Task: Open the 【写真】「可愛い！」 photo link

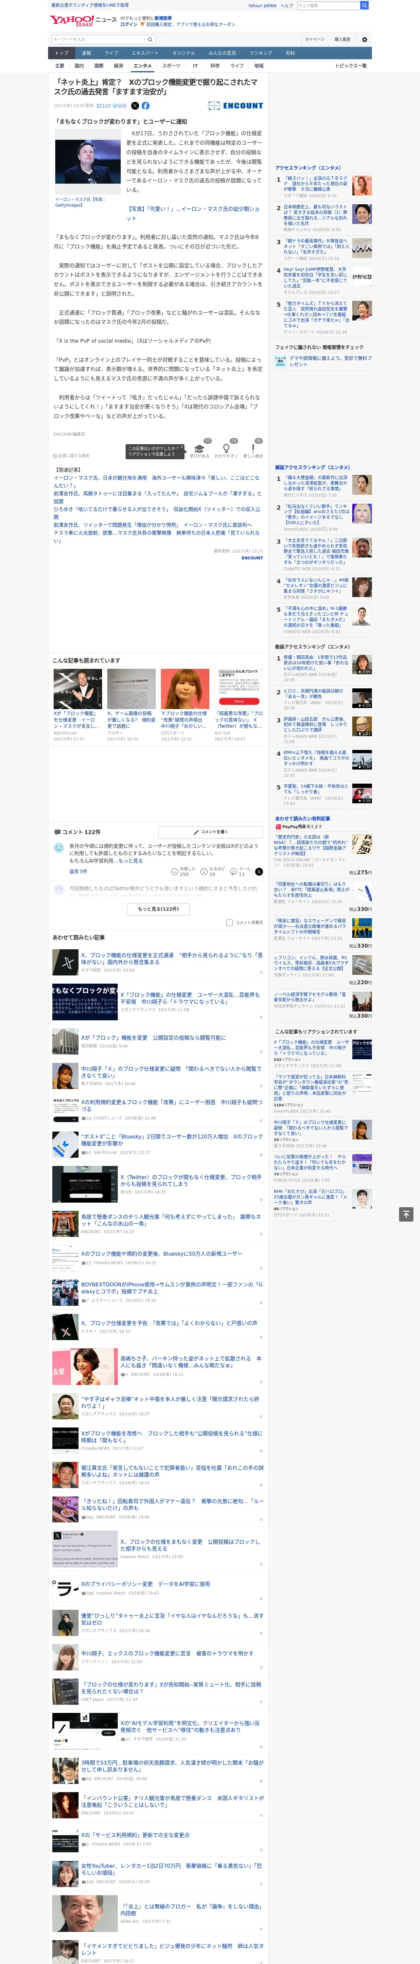Action: (x=194, y=213)
